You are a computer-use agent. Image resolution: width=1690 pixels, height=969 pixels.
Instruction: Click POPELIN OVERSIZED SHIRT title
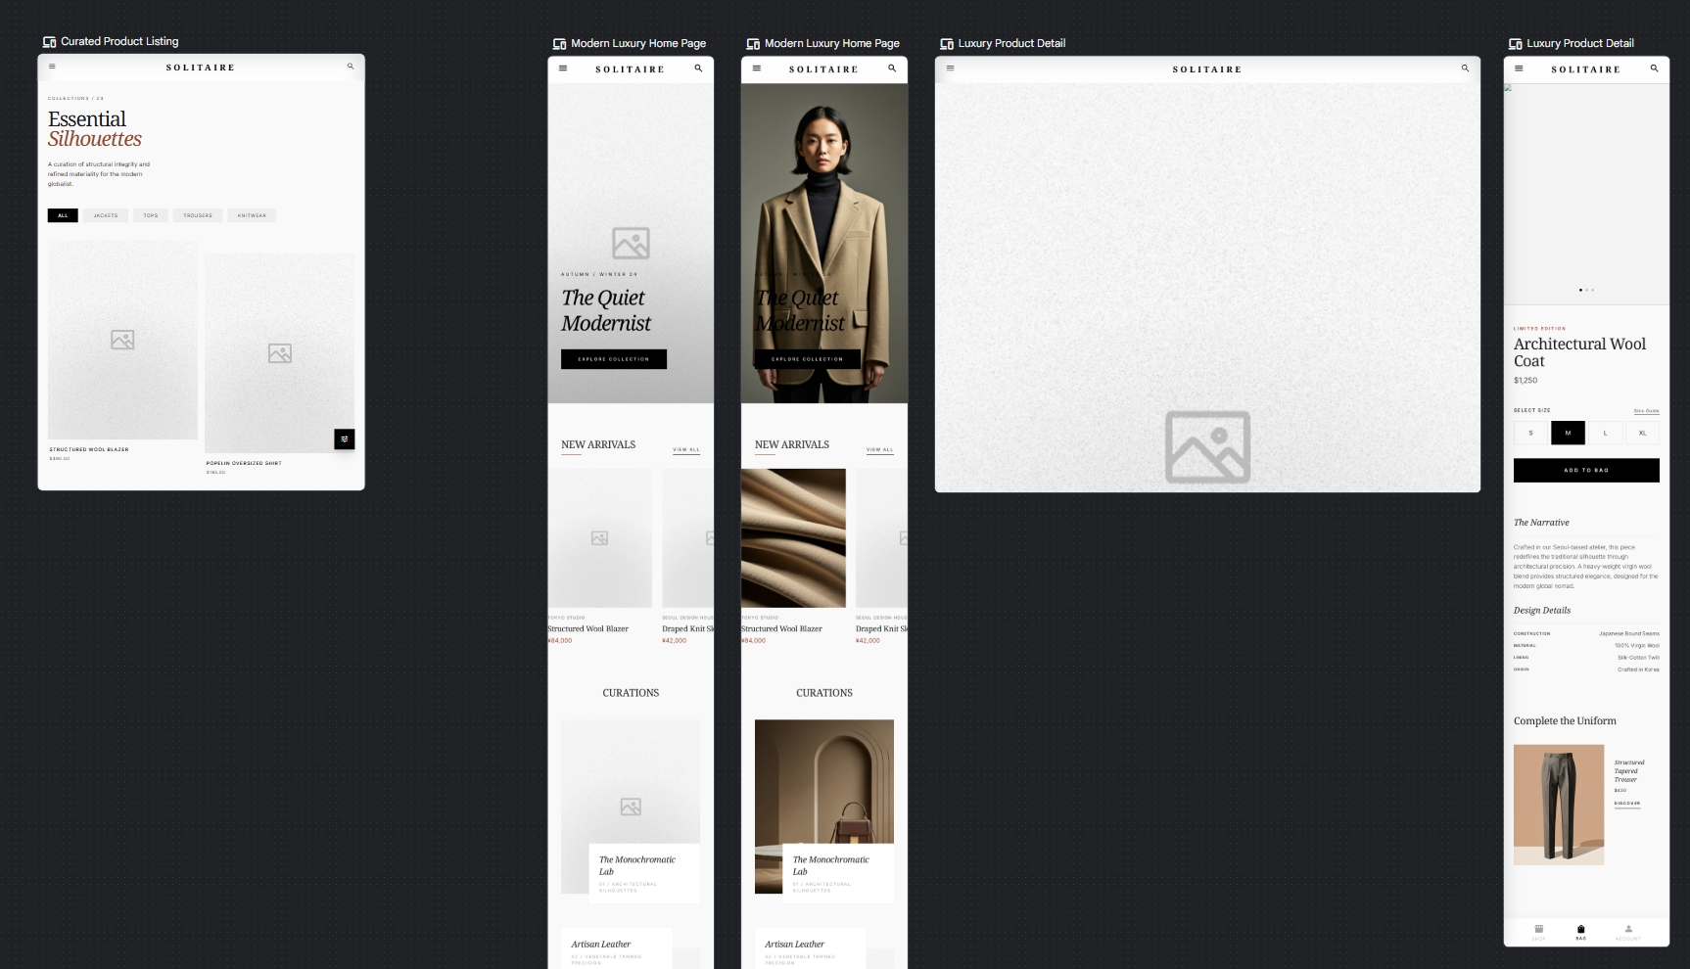click(244, 463)
